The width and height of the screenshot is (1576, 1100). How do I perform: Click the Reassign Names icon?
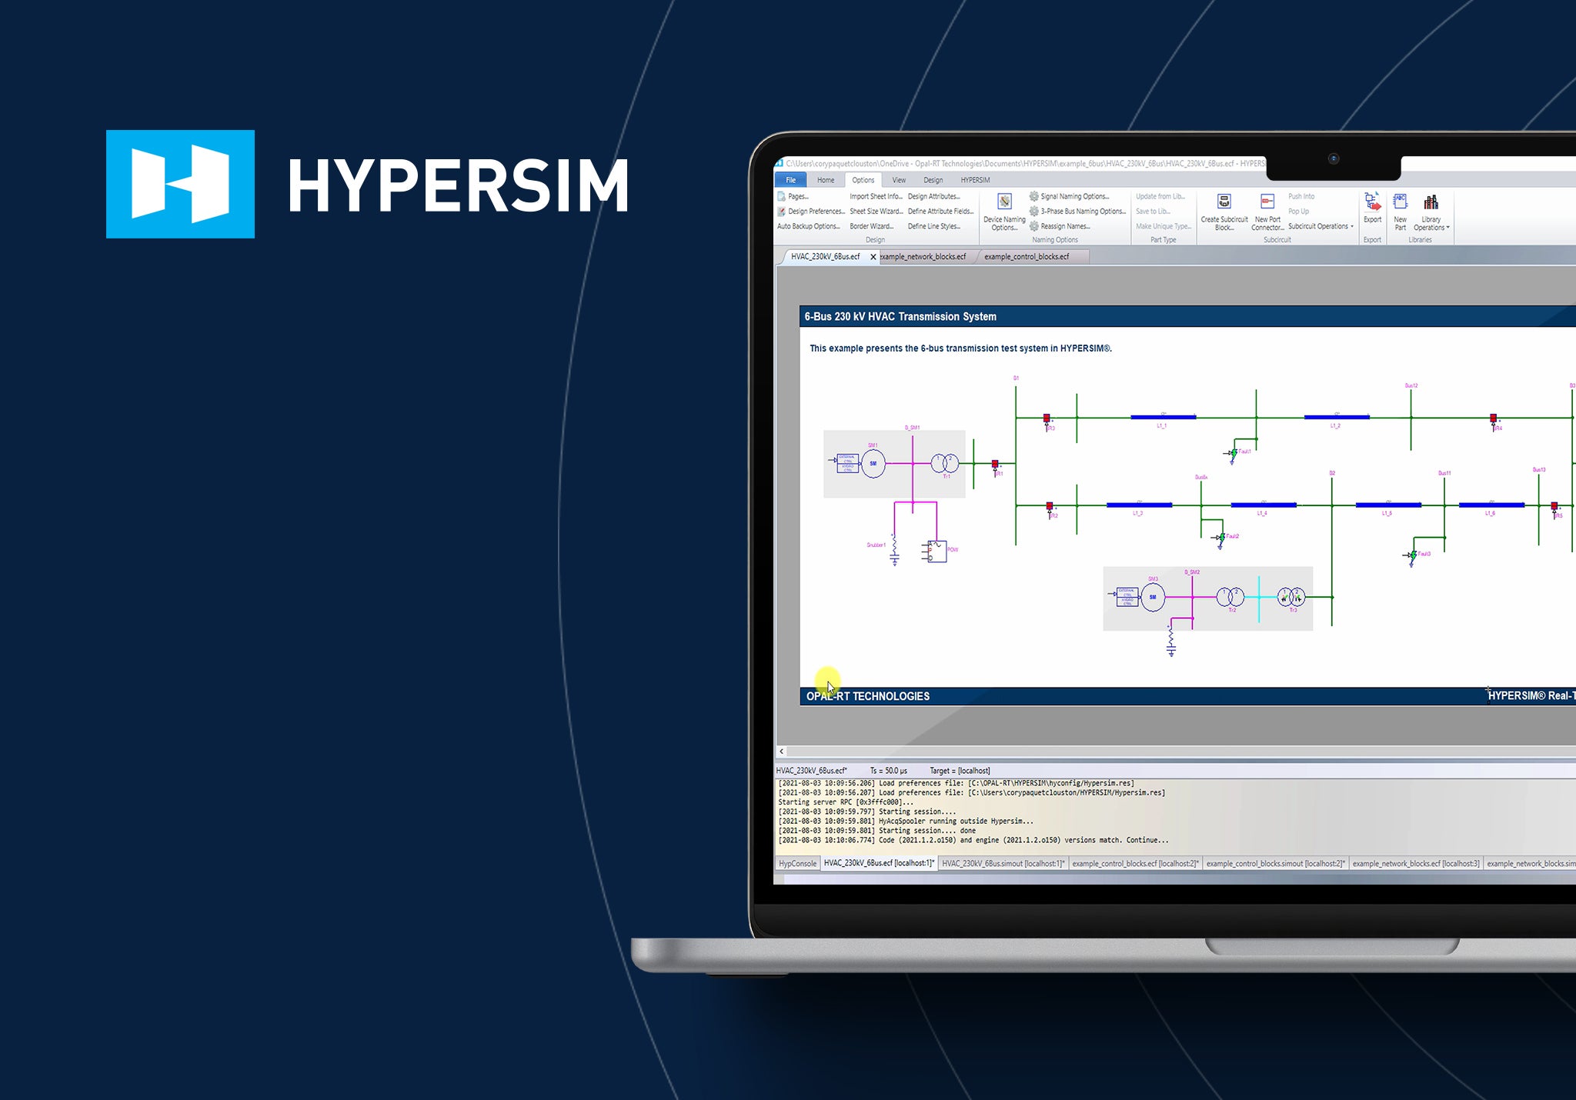coord(1033,226)
